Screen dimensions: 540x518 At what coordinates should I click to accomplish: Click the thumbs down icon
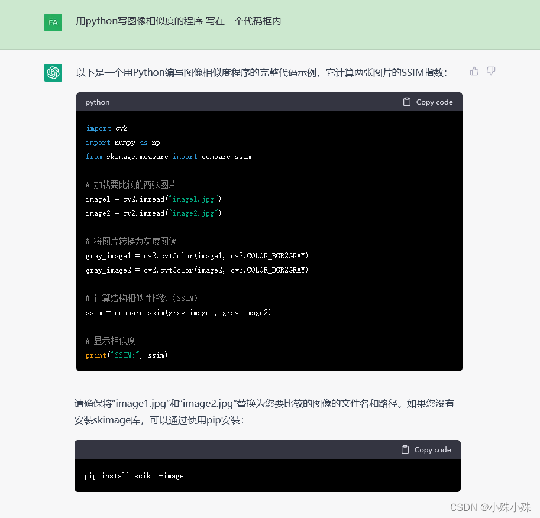491,72
